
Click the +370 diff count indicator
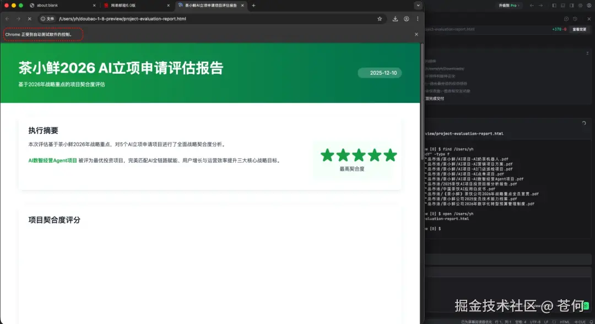(x=556, y=29)
